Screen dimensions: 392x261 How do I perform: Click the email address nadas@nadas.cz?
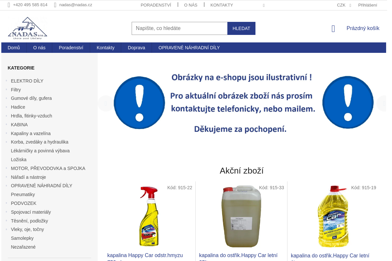click(x=76, y=5)
